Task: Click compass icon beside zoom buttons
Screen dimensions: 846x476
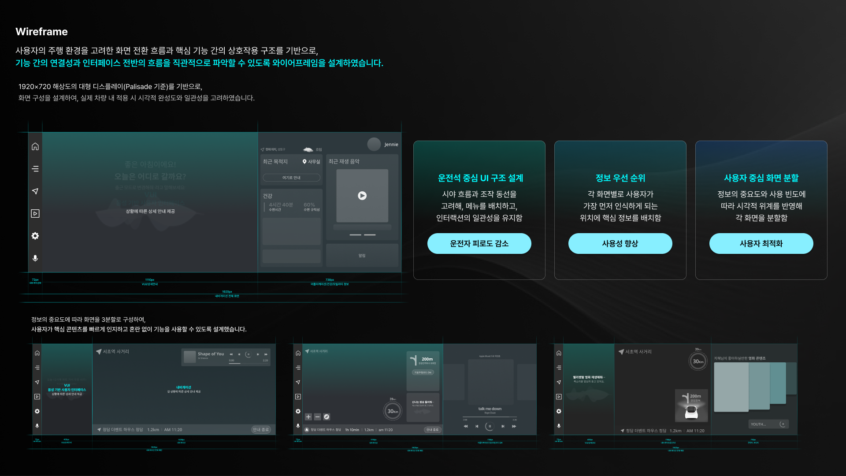Action: pos(327,416)
